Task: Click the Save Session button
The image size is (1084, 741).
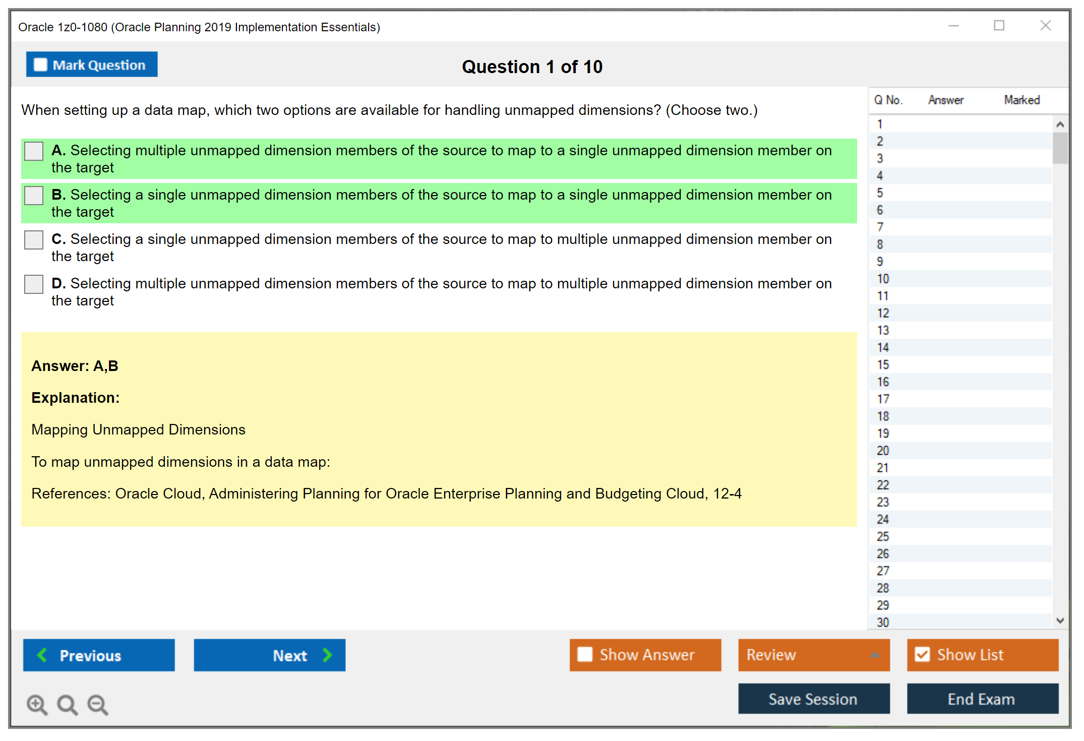Action: 813,699
